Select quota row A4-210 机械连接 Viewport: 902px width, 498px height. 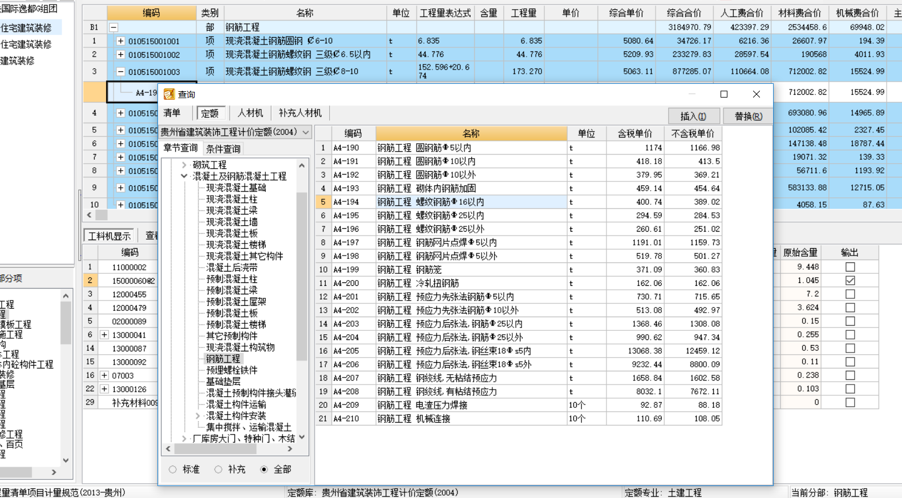click(x=519, y=419)
